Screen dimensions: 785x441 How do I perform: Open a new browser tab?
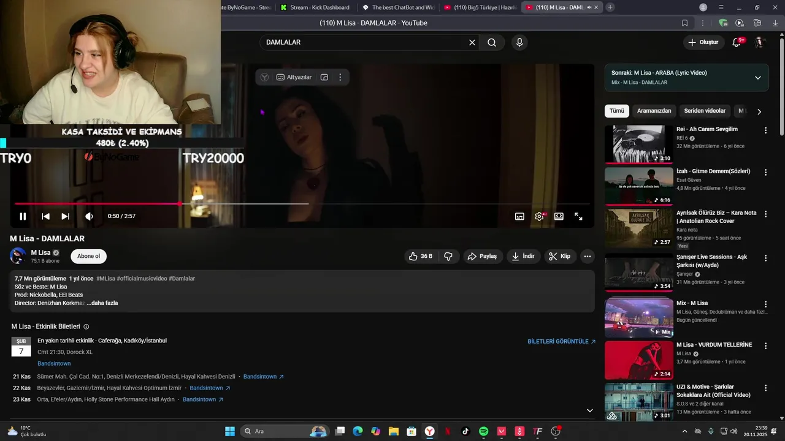tap(610, 7)
